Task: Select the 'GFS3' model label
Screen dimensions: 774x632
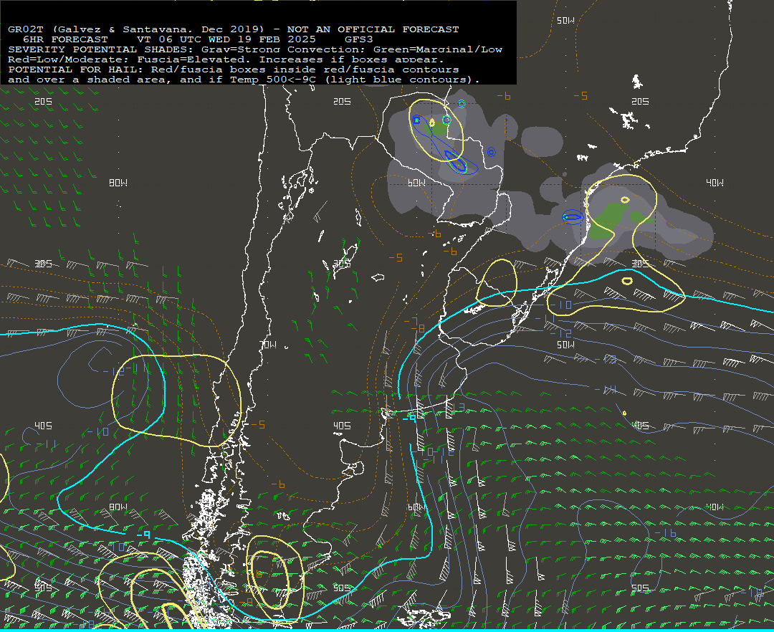Action: point(359,39)
